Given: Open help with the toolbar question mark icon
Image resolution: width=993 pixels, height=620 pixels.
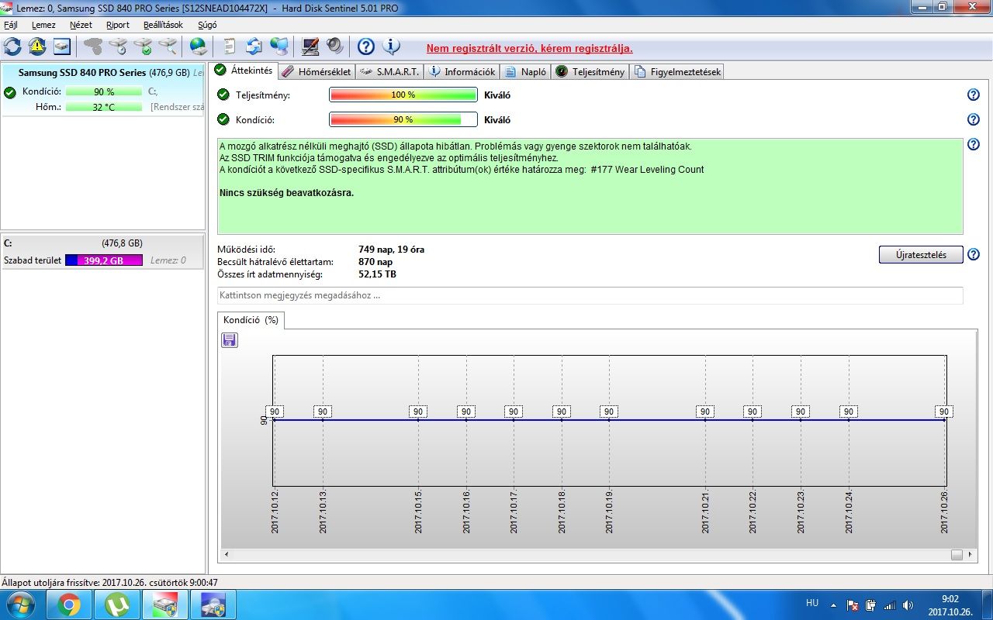Looking at the screenshot, I should click(366, 46).
